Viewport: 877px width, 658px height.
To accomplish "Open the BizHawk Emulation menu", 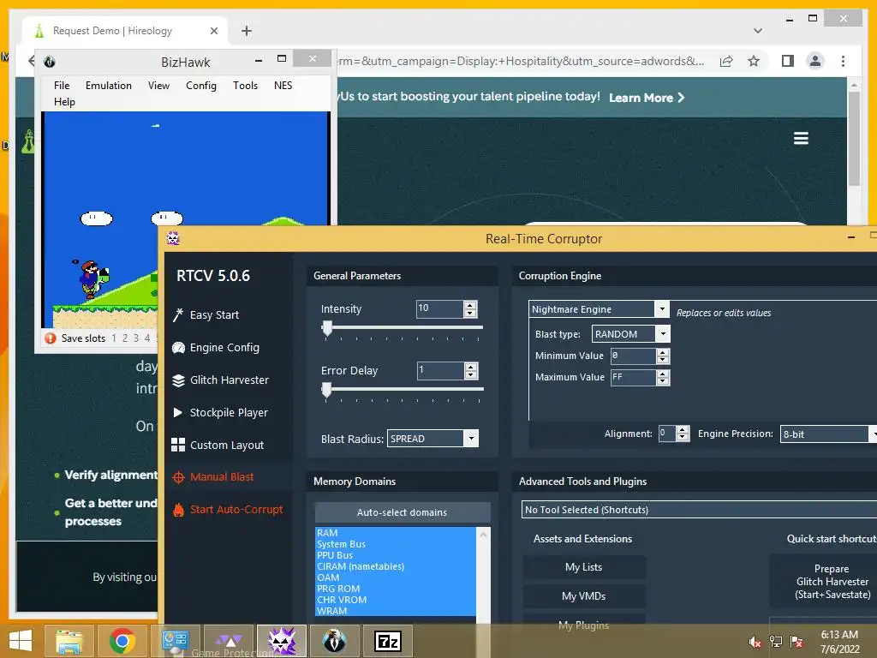I will tap(109, 86).
